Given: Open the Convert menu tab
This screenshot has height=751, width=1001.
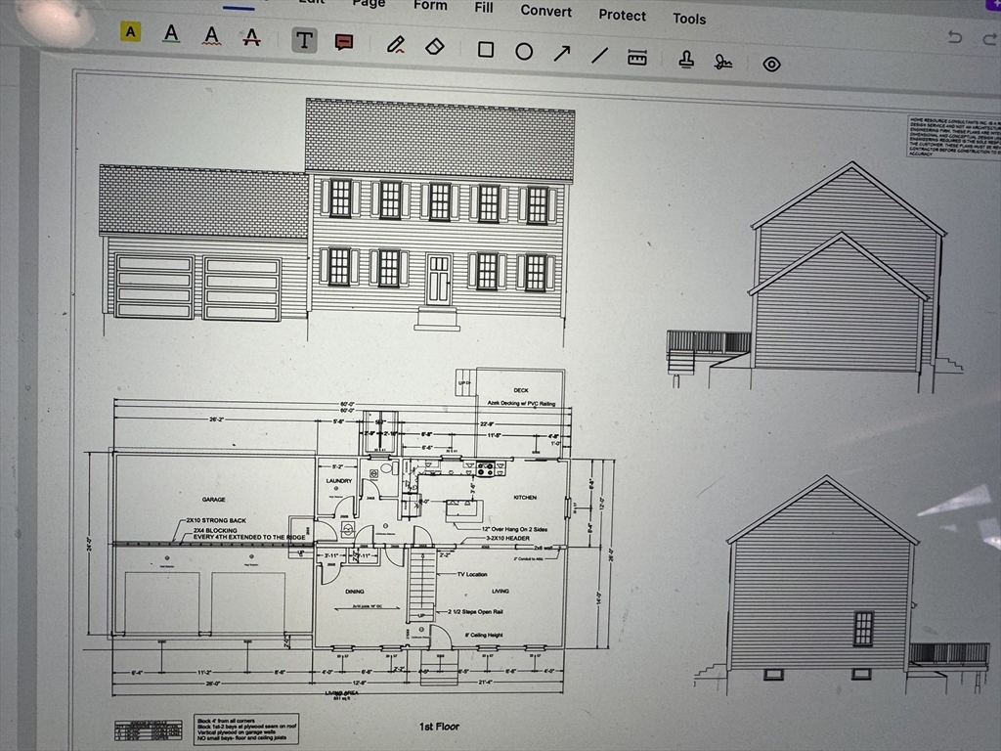Looking at the screenshot, I should point(545,11).
